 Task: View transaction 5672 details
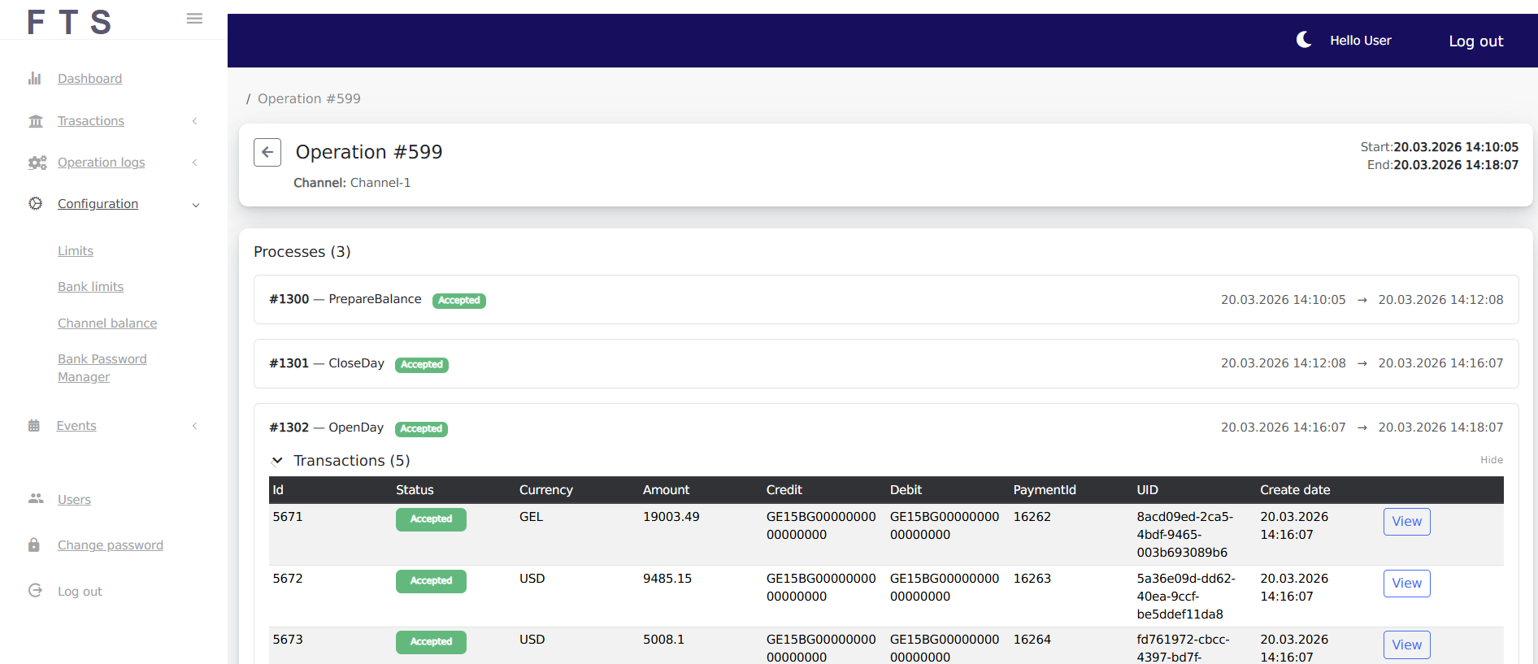(x=1406, y=584)
